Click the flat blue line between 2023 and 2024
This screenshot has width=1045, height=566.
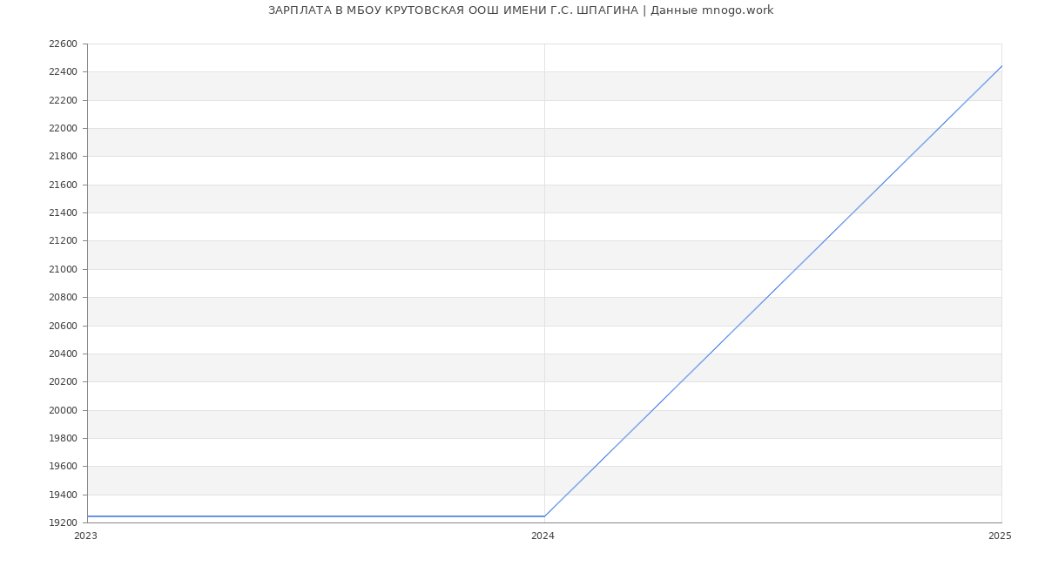coord(313,516)
